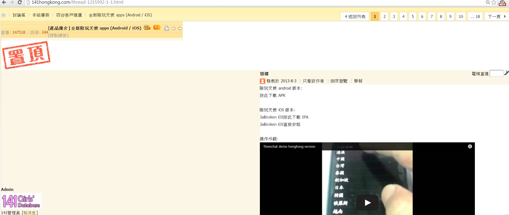Click the 按此下載 APK download link
The height and width of the screenshot is (215, 509).
click(x=273, y=95)
